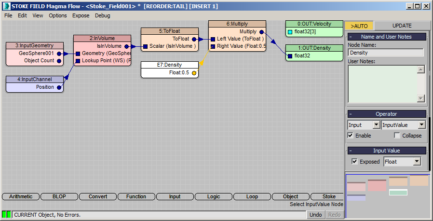Open the View menu
This screenshot has width=433, height=221.
pos(38,15)
